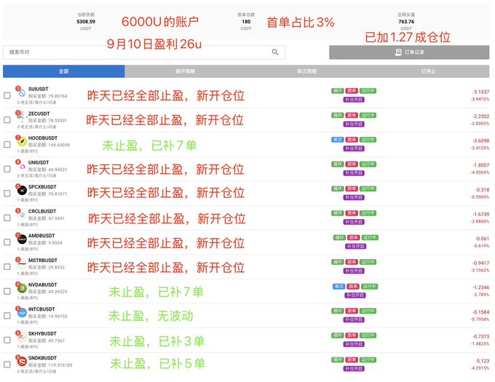Click the INTCBUSDT coin icon
This screenshot has width=495, height=382.
coord(22,313)
